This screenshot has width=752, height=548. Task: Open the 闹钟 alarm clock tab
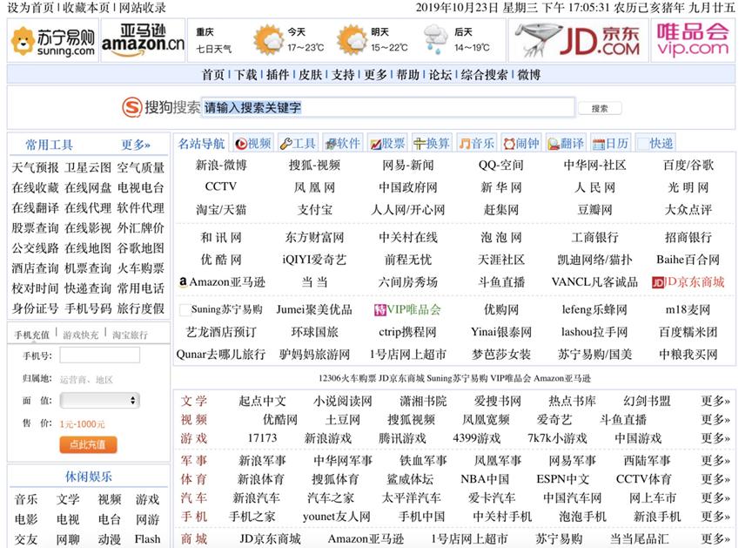[x=521, y=143]
